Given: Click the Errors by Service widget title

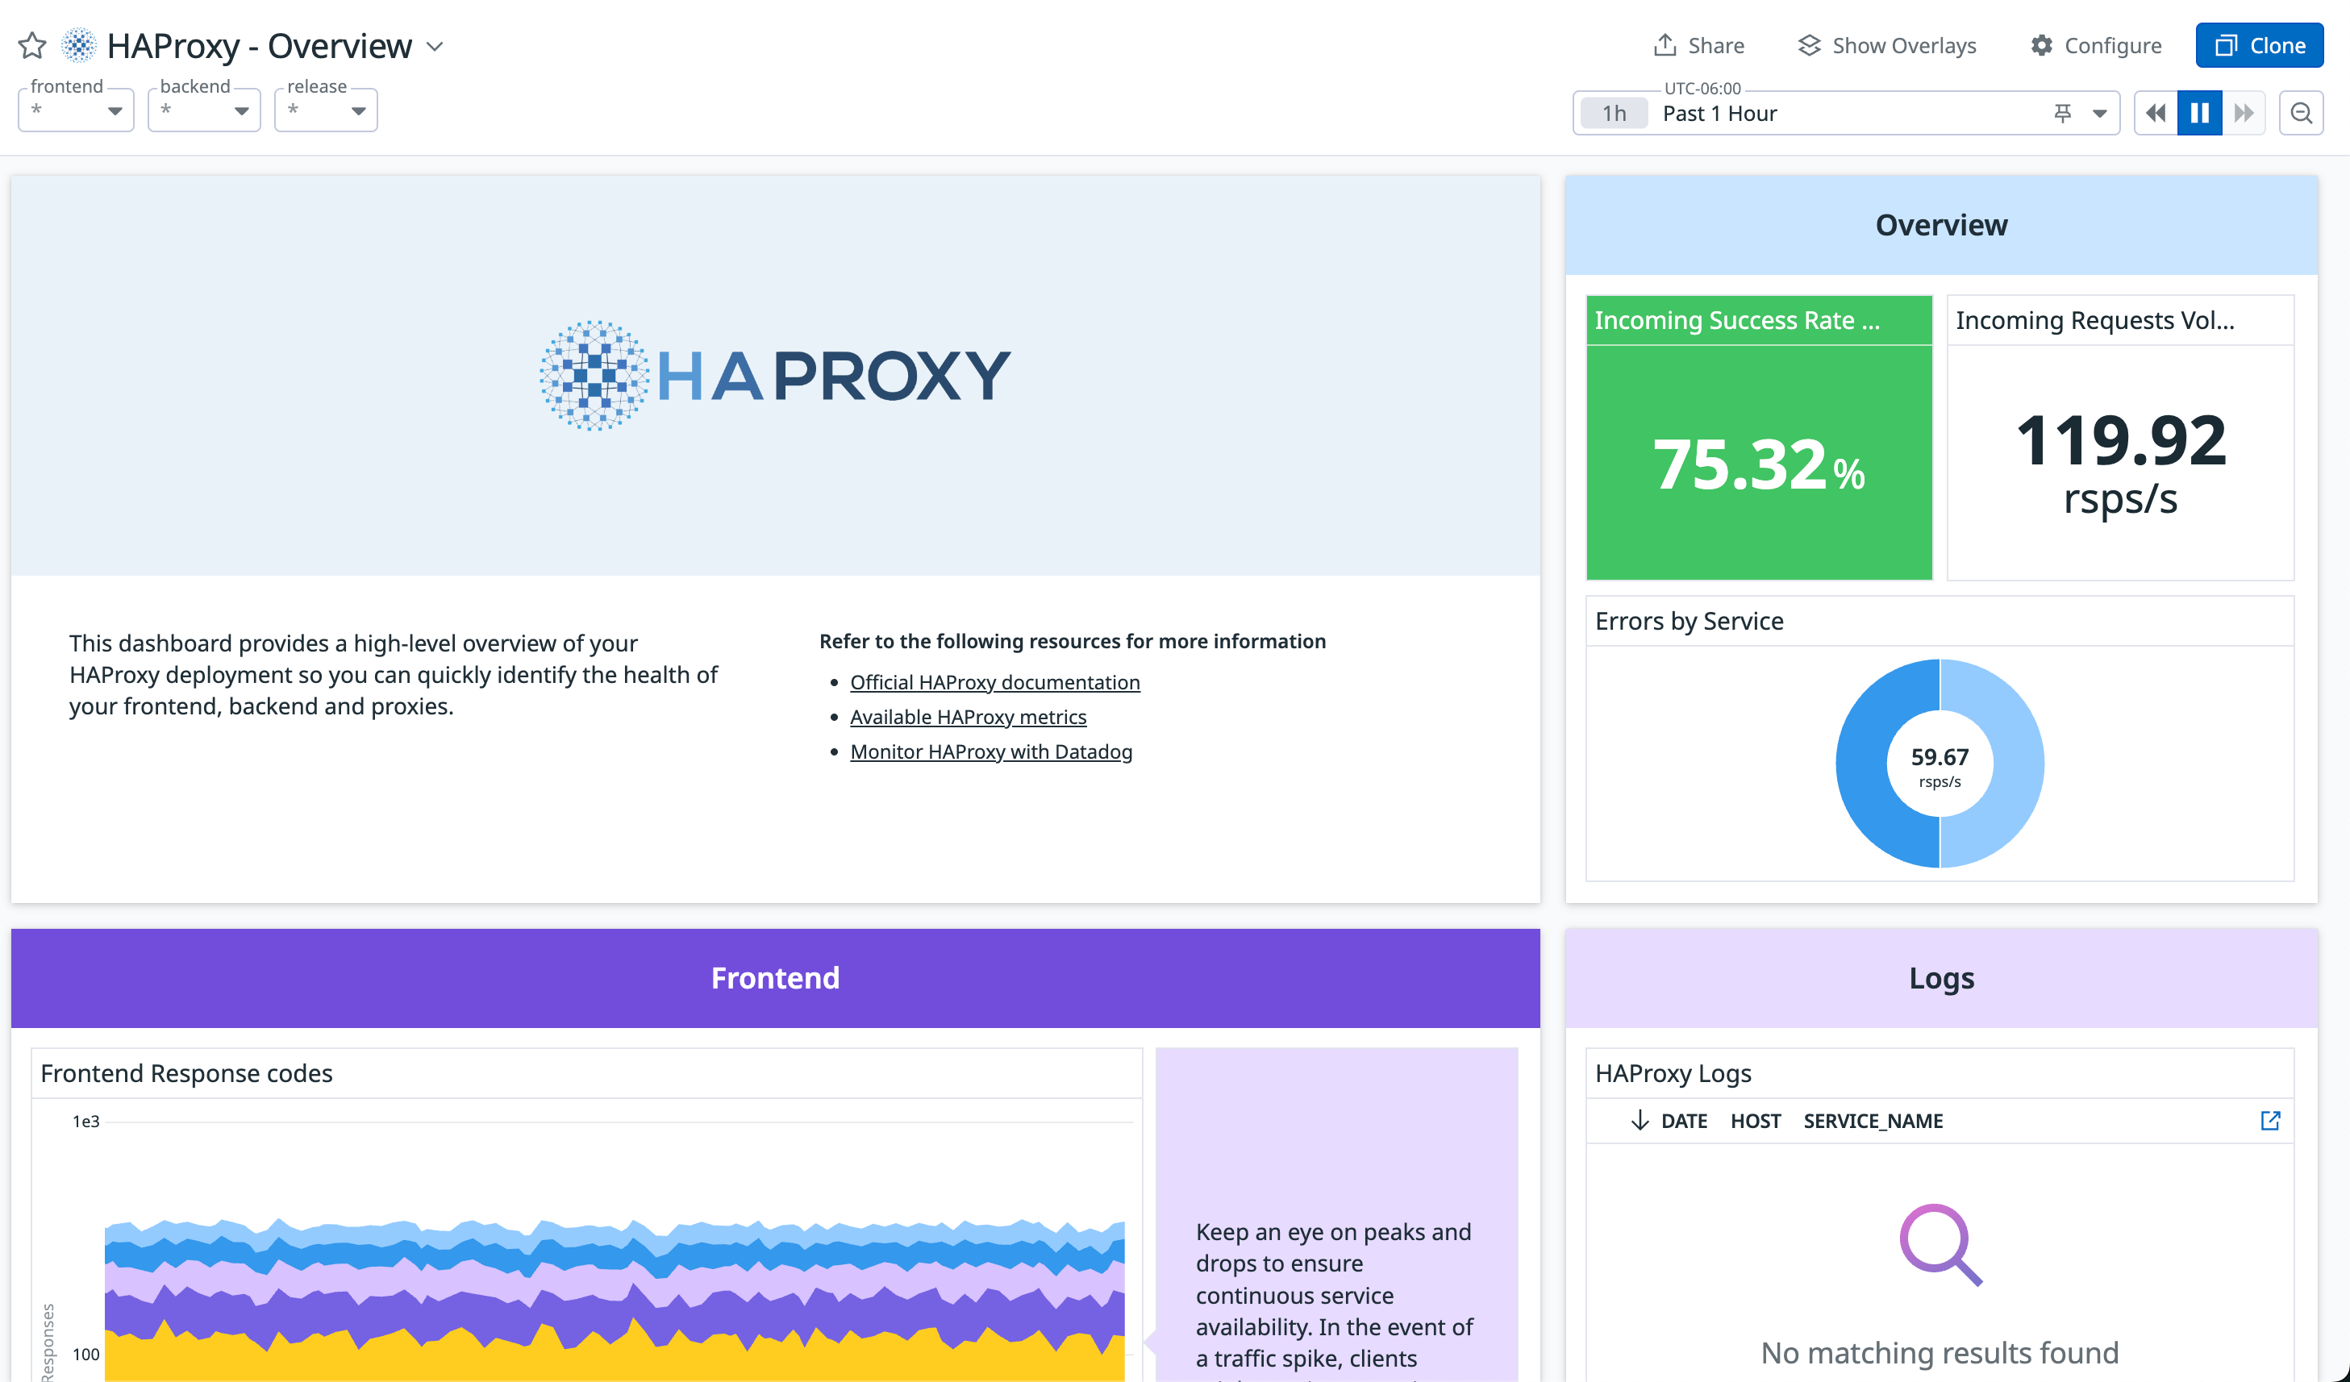Looking at the screenshot, I should coord(1689,621).
